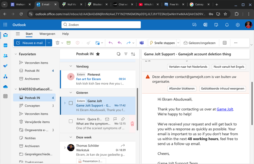Click Geblokkeerde inhoud weergeven
This screenshot has height=164, width=254.
(223, 88)
